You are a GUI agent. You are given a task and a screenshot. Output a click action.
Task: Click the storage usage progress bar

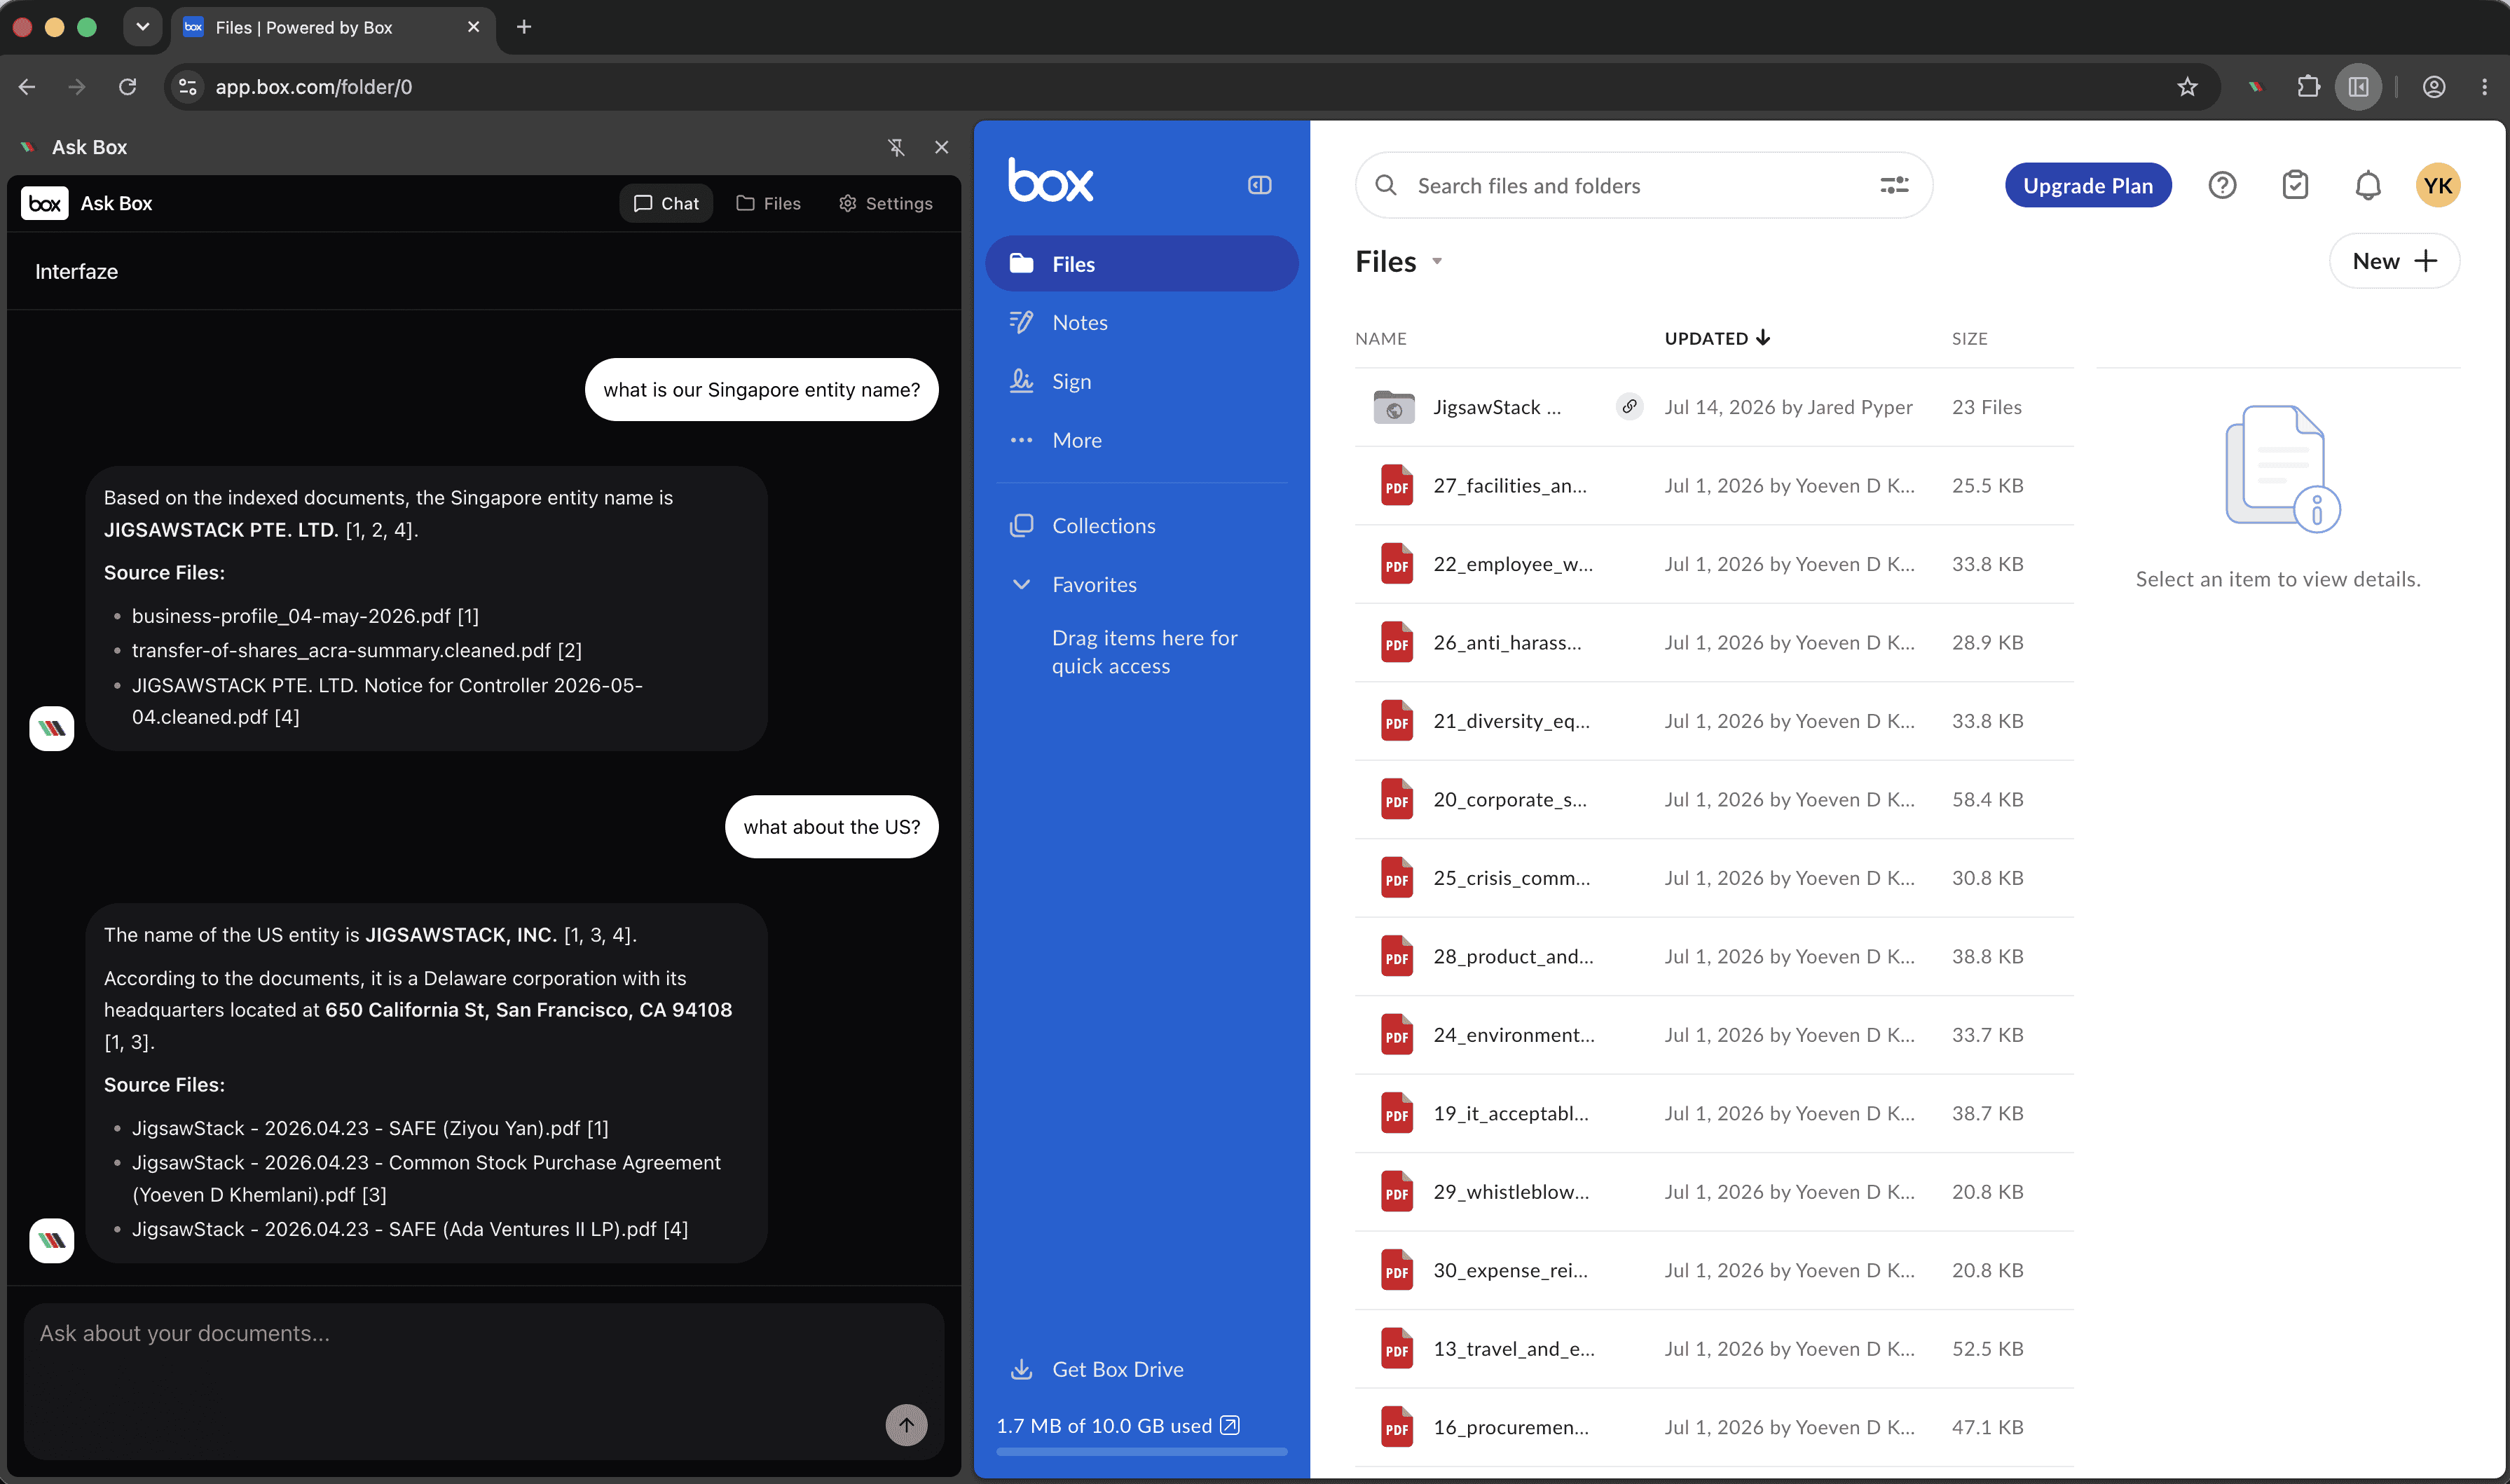(1141, 1451)
